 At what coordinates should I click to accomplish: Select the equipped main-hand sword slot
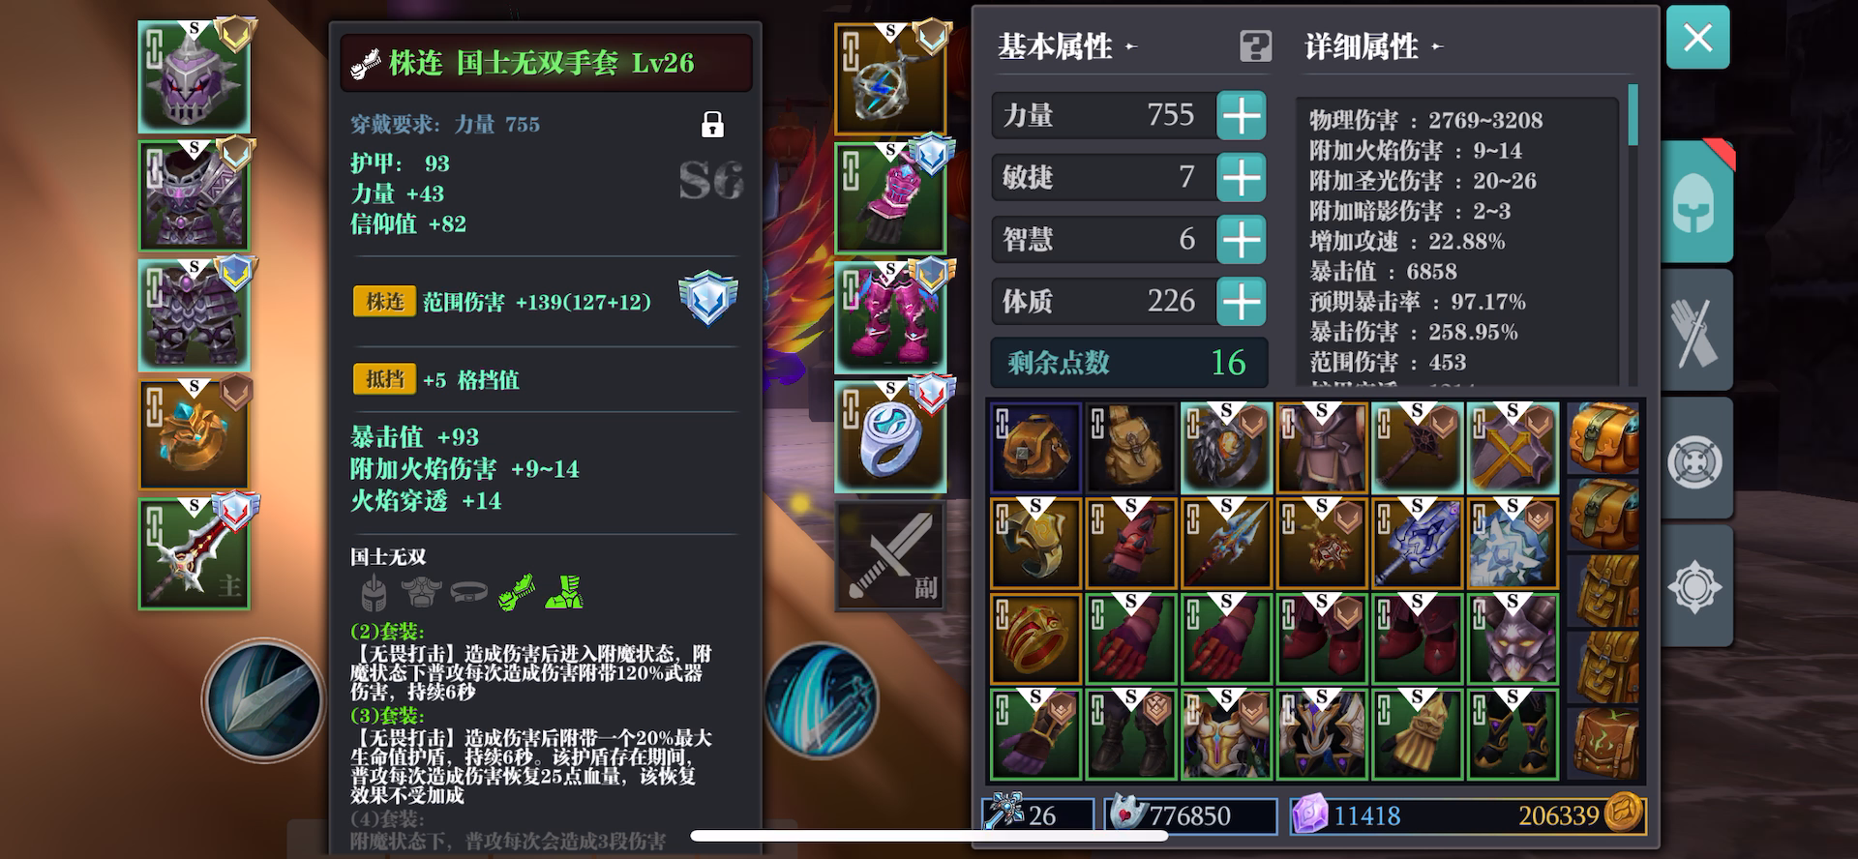click(194, 554)
